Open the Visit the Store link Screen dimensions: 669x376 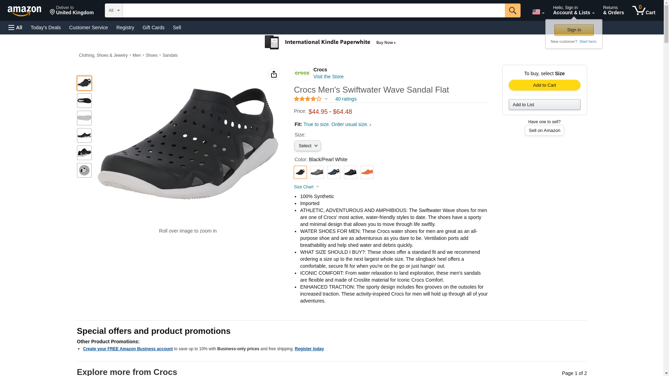click(x=328, y=77)
